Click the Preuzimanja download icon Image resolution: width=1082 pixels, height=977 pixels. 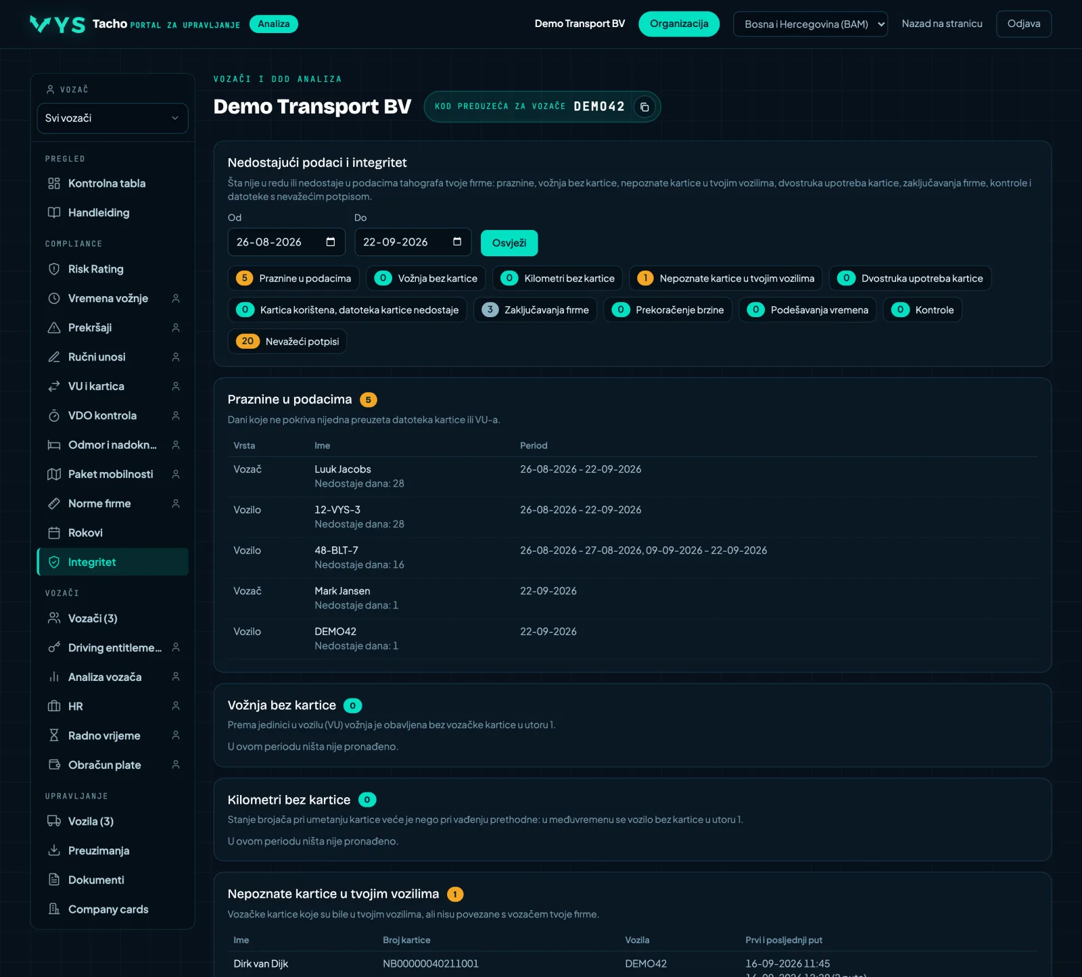(54, 851)
